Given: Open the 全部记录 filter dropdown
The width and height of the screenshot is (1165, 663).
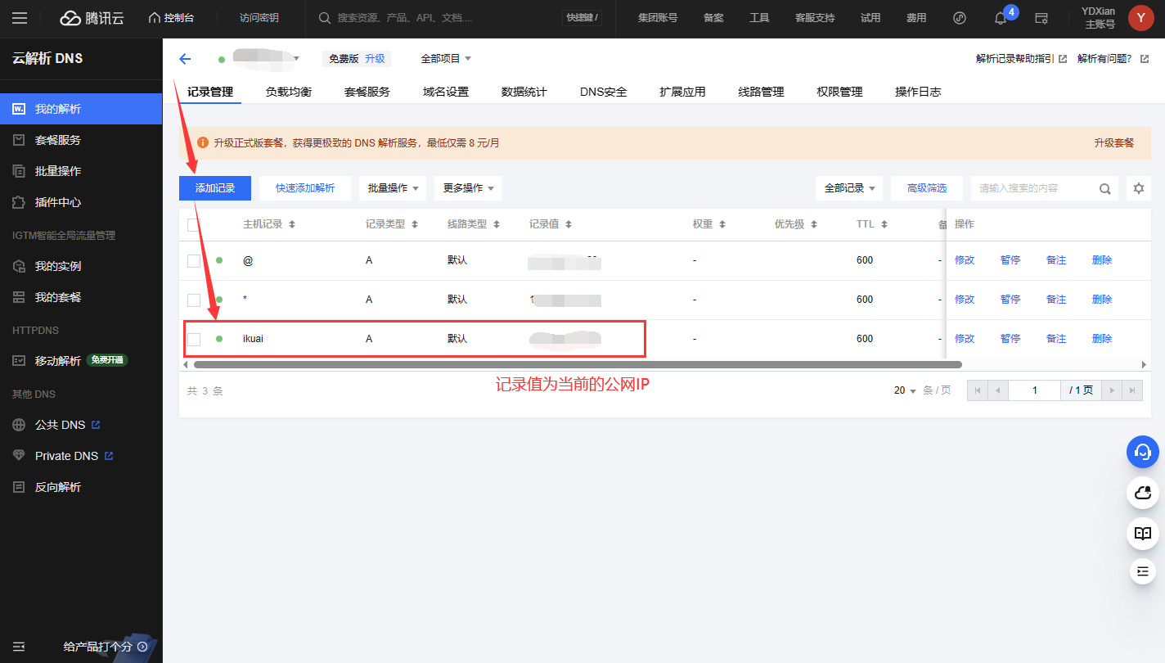Looking at the screenshot, I should click(x=848, y=187).
